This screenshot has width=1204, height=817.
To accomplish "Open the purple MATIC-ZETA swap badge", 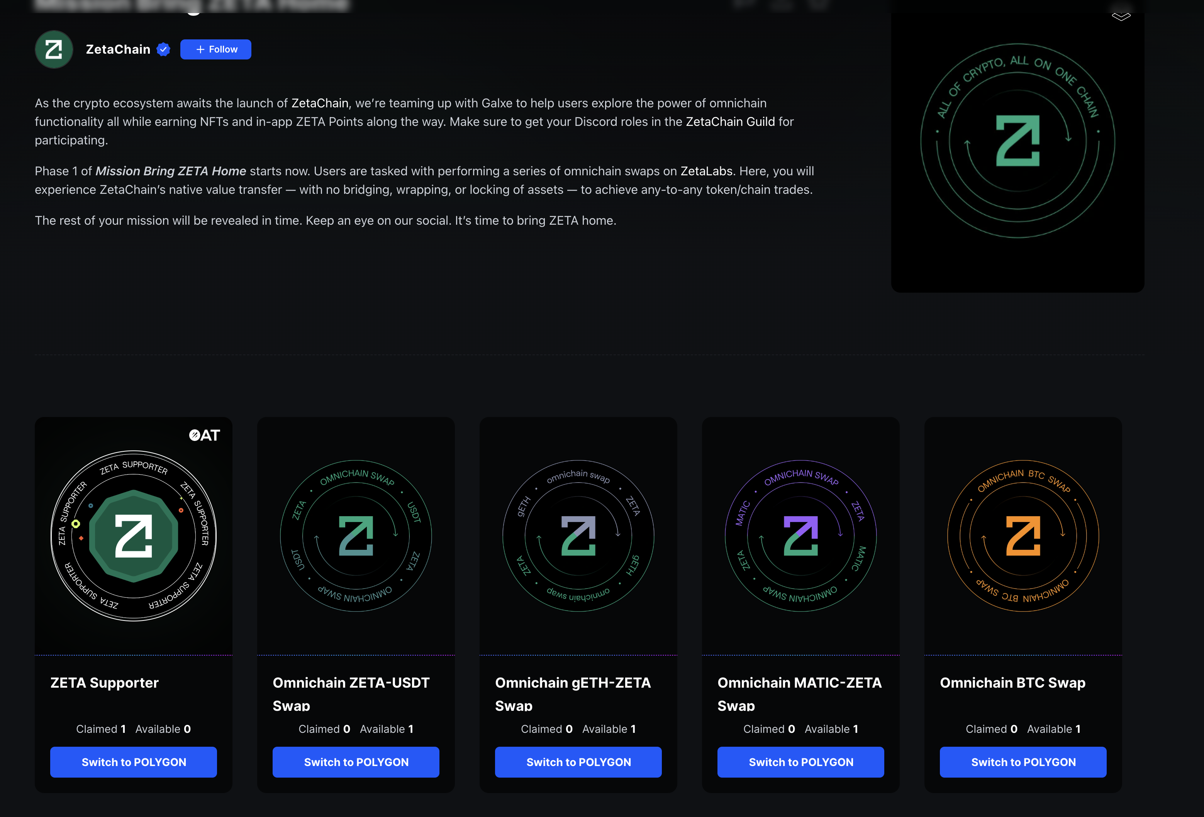I will (800, 535).
